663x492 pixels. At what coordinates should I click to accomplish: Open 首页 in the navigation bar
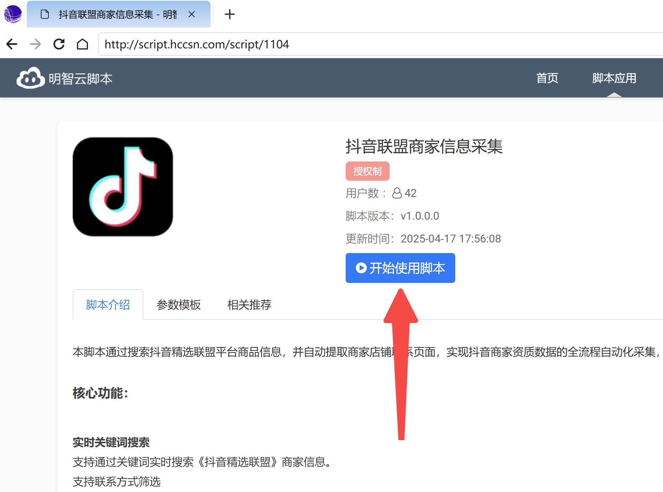coord(547,78)
